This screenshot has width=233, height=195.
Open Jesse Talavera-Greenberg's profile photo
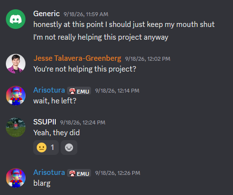pos(16,64)
